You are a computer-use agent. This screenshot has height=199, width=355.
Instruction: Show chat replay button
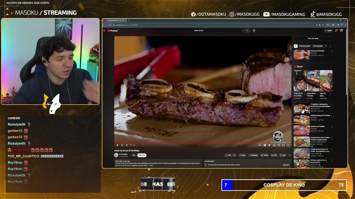[313, 38]
